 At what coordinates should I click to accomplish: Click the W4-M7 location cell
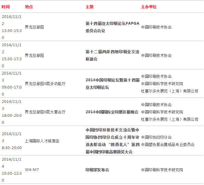click(x=32, y=170)
